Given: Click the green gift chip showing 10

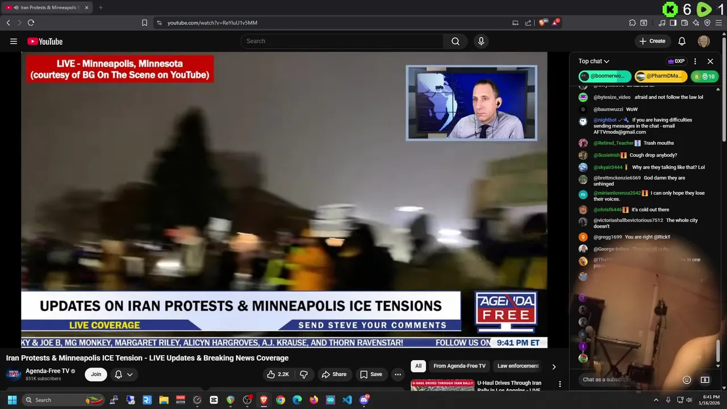Looking at the screenshot, I should click(x=704, y=76).
